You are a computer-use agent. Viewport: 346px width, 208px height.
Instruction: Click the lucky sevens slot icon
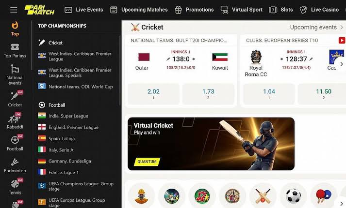click(x=202, y=196)
